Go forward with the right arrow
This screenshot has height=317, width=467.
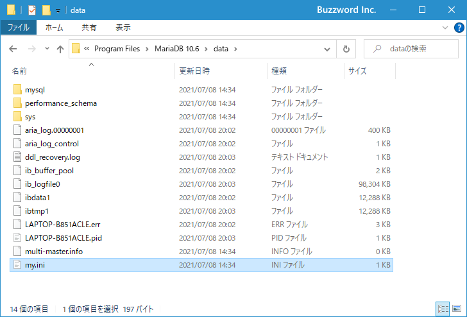click(x=32, y=49)
